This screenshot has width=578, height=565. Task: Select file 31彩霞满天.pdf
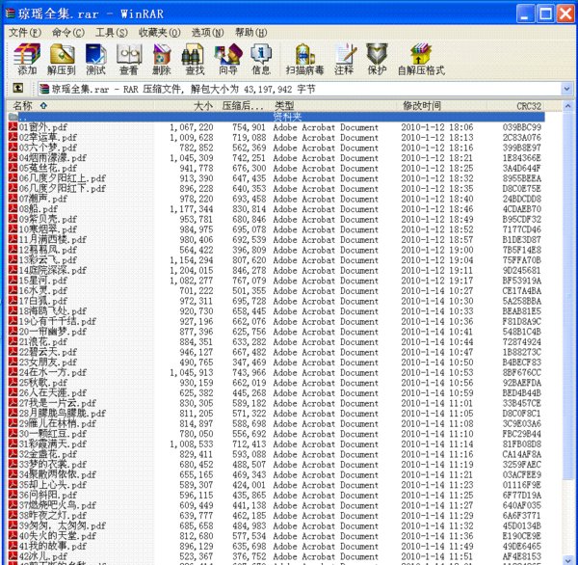53,444
